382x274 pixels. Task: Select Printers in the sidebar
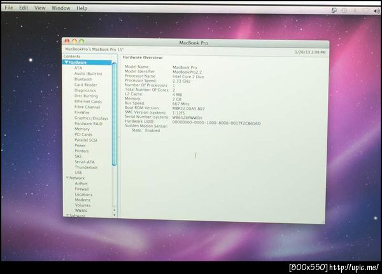tap(81, 151)
